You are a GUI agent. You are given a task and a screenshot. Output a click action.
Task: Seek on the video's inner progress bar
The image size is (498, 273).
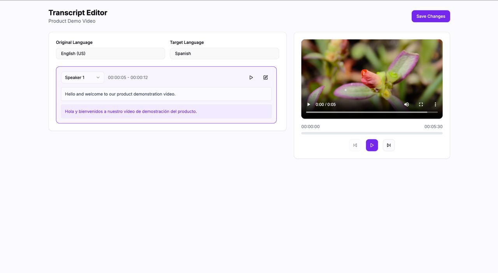[x=366, y=112]
